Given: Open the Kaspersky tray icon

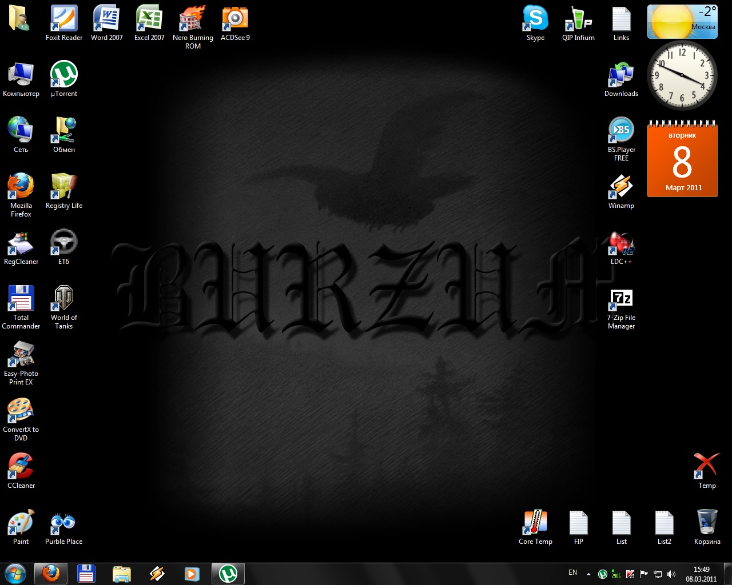Looking at the screenshot, I should (630, 574).
